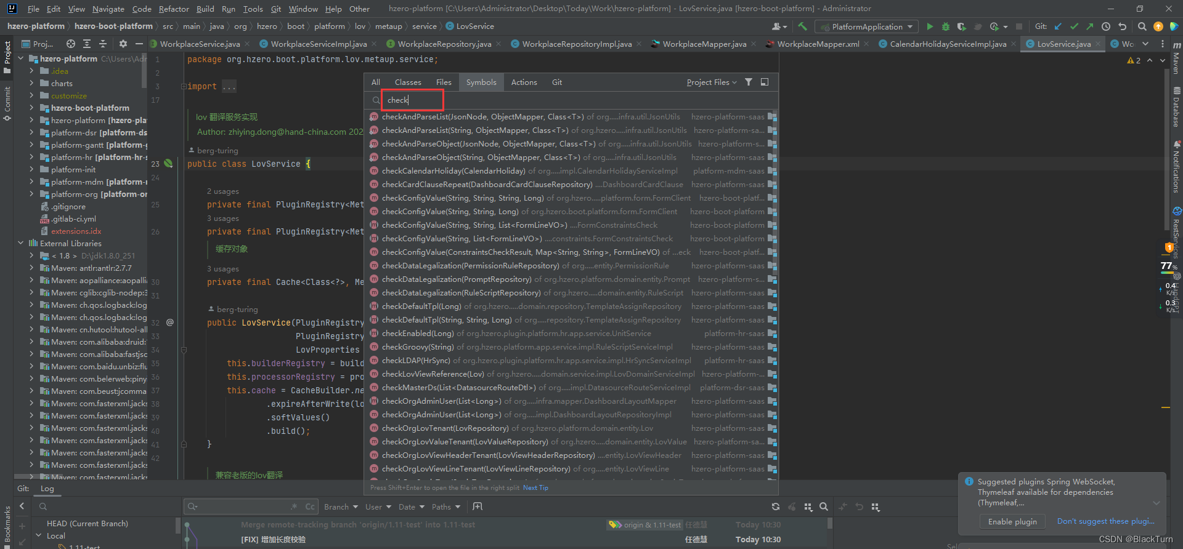Open the WorkplaceMapper.xml editor tab
Screen dimensions: 1183x549
point(818,44)
